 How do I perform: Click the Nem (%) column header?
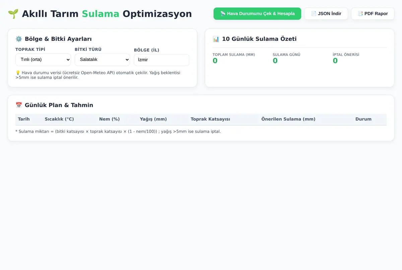point(110,119)
